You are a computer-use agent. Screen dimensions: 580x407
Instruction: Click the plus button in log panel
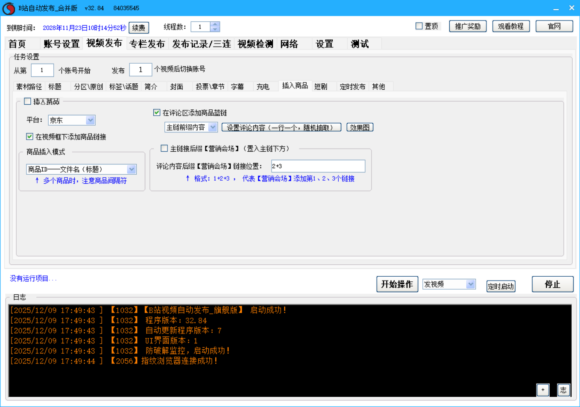[542, 389]
